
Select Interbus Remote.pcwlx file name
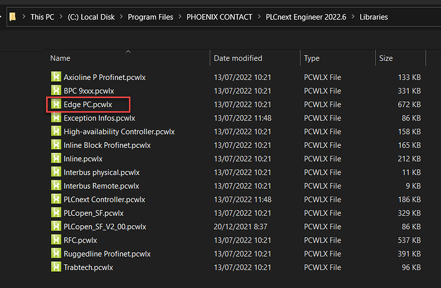101,186
